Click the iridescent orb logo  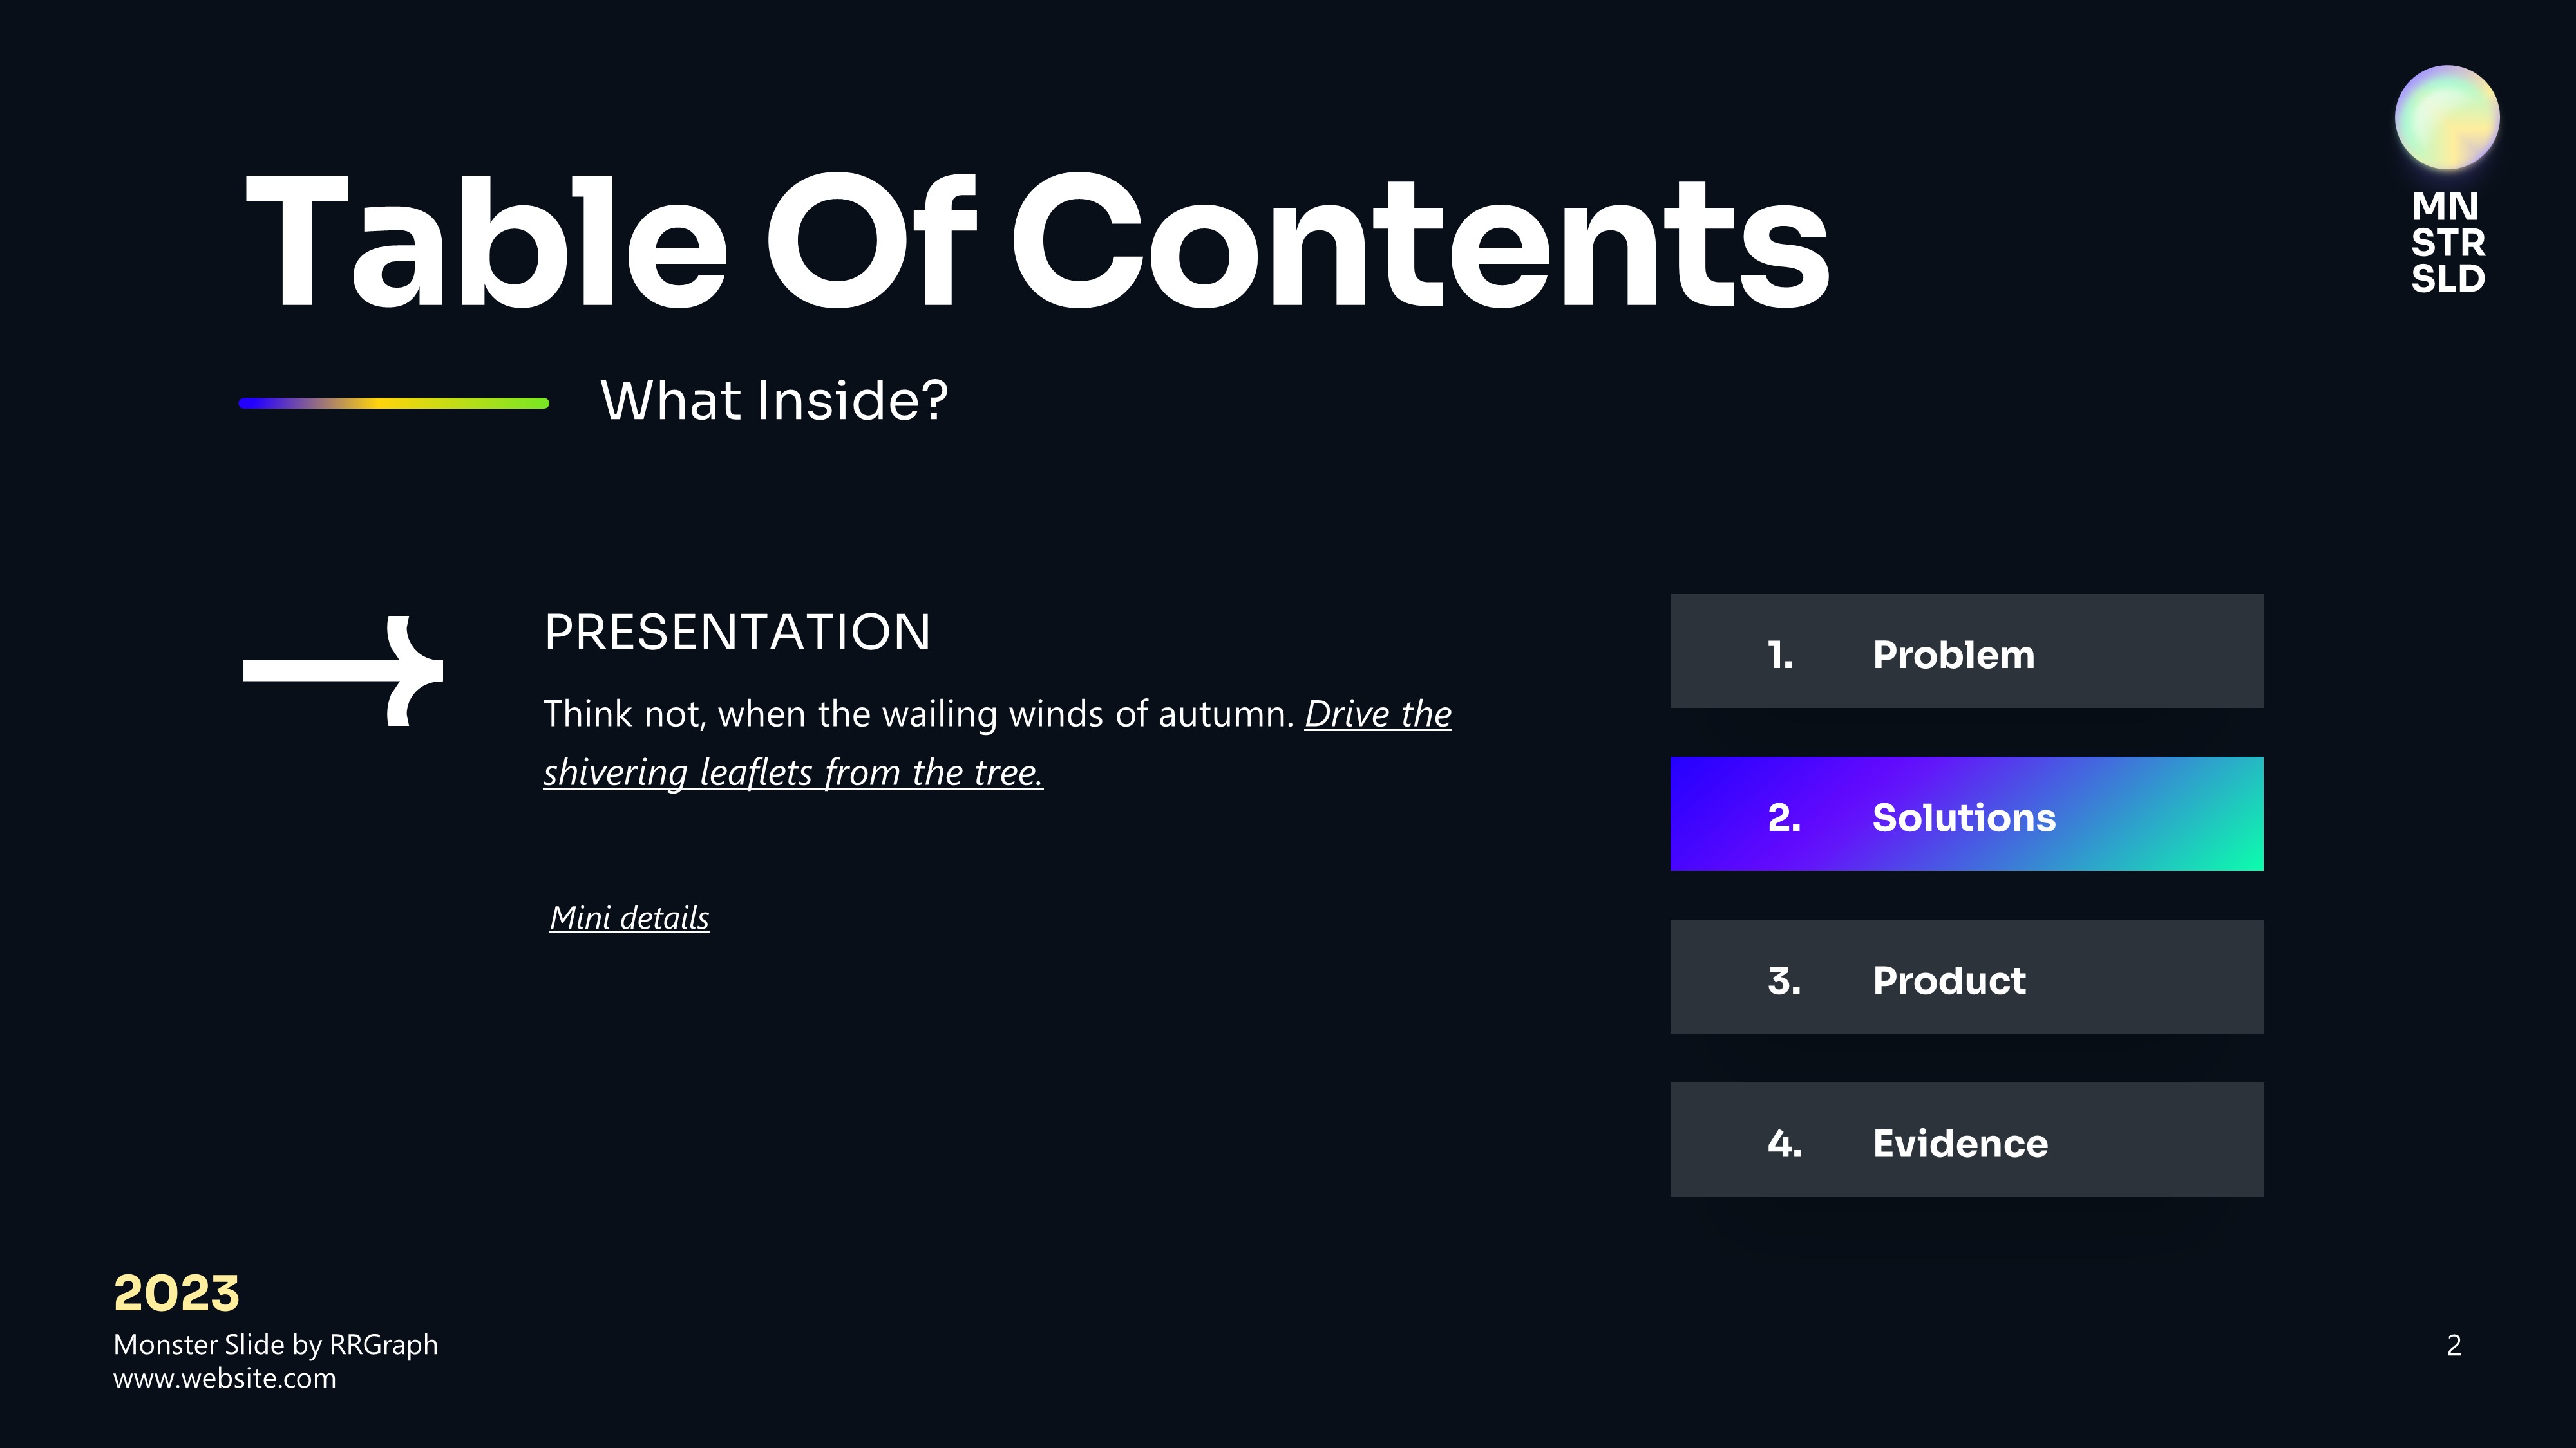tap(2446, 118)
